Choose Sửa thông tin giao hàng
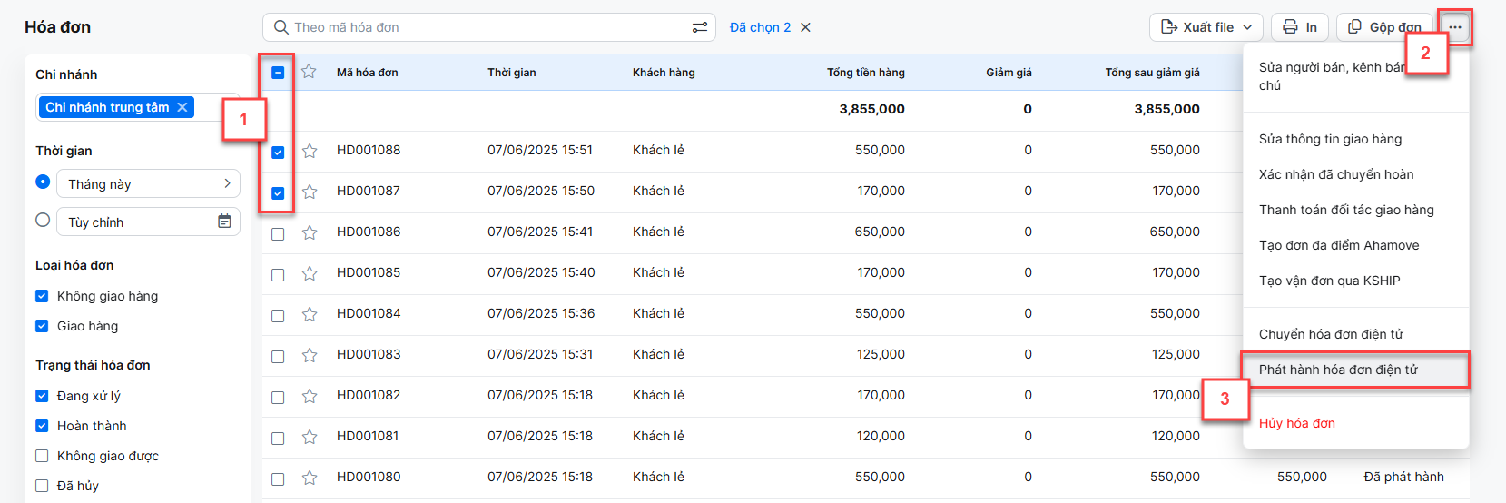 tap(1355, 139)
